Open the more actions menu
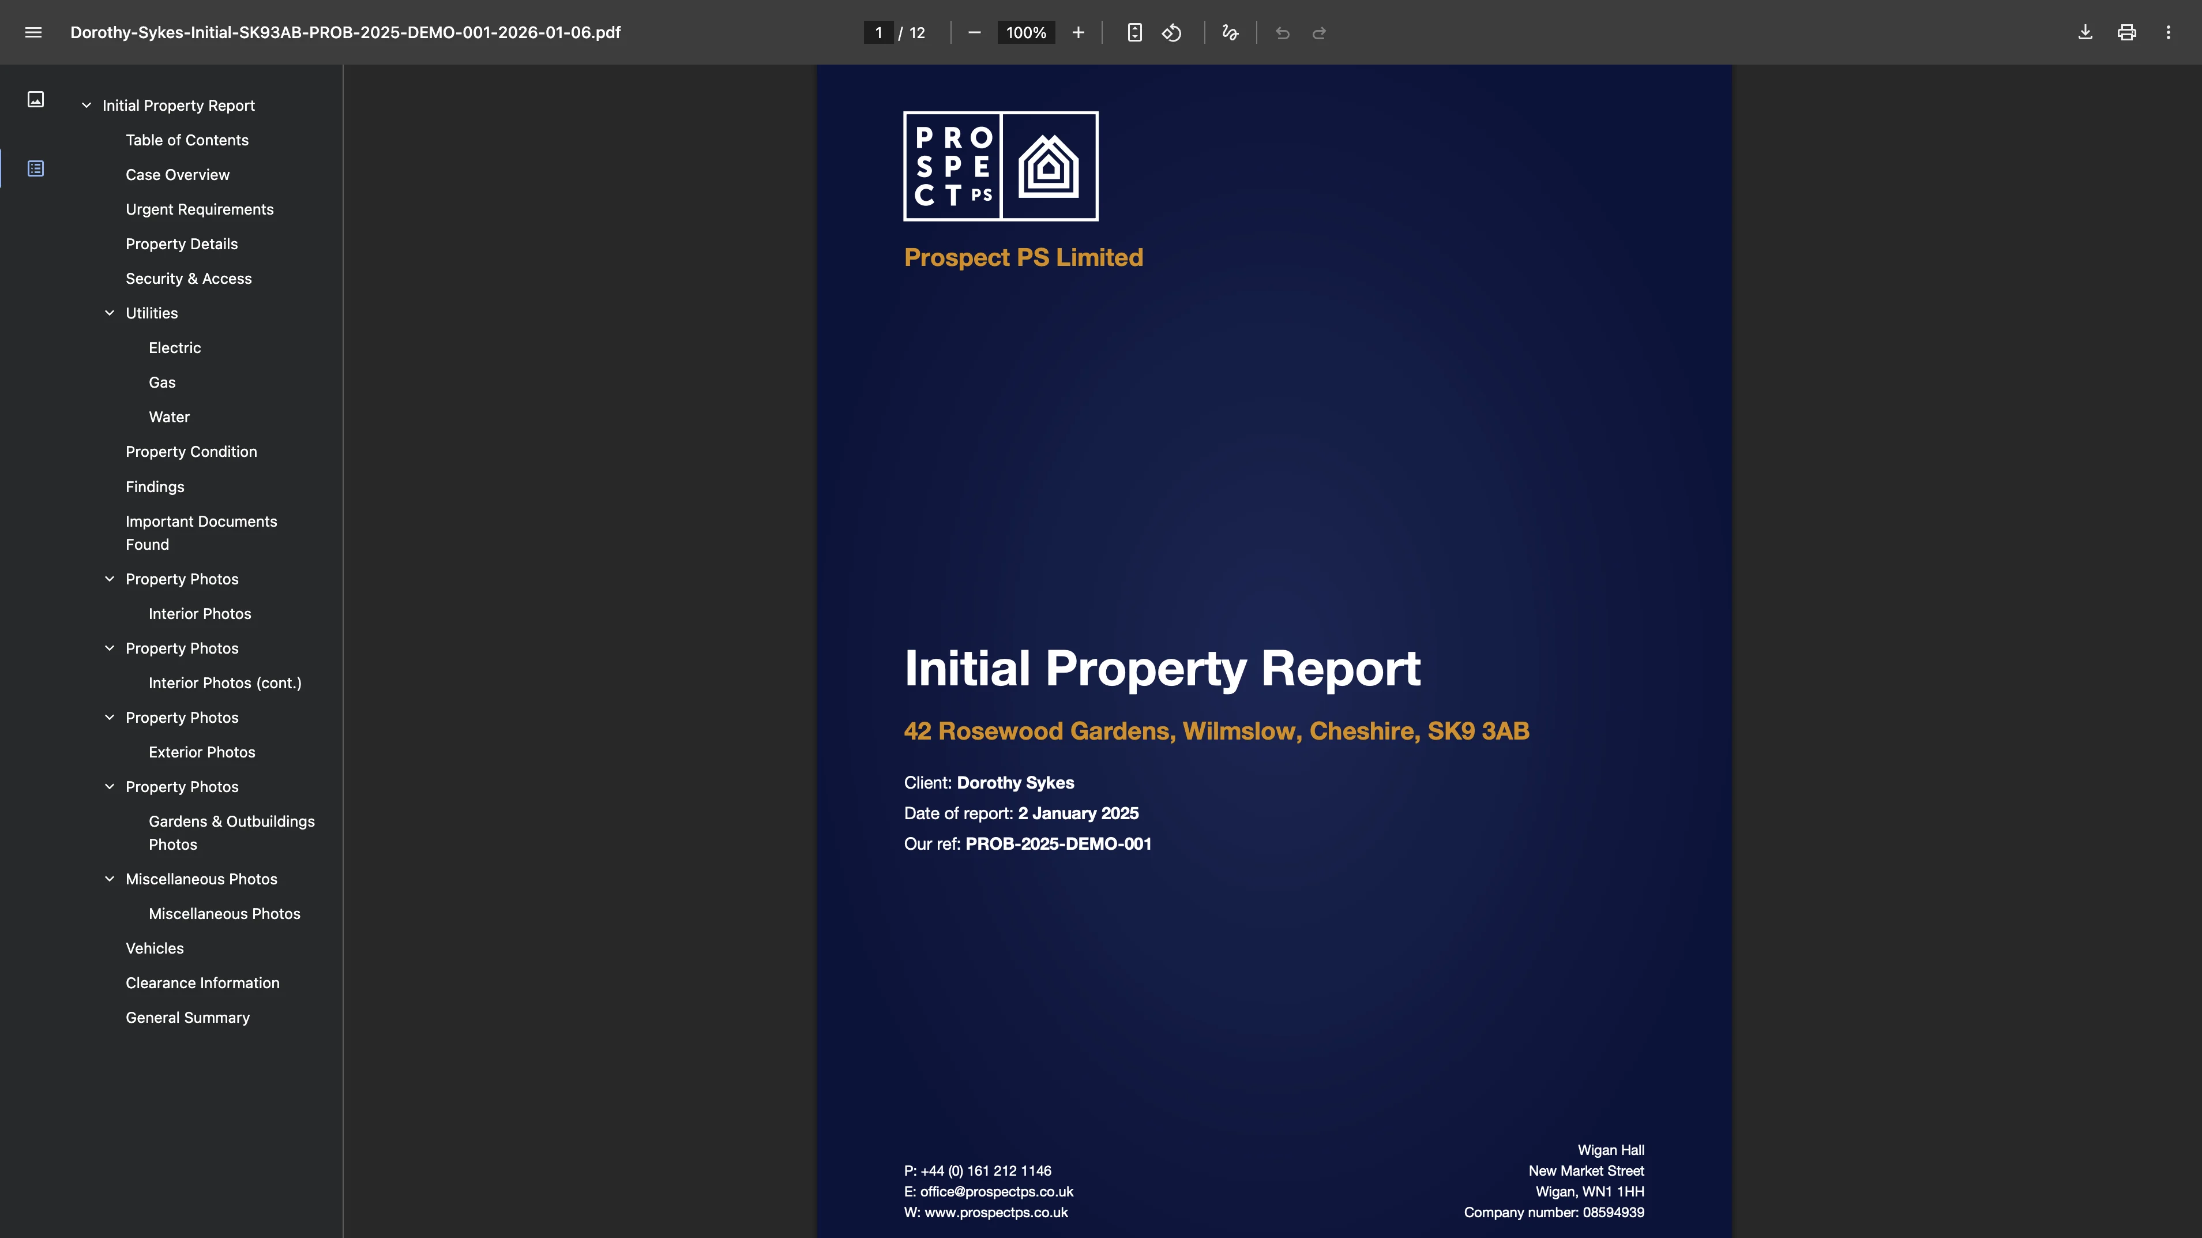Screen dimensions: 2202x1238 pyautogui.click(x=2168, y=32)
